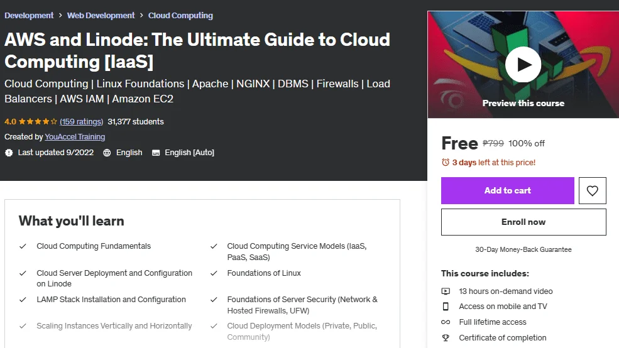This screenshot has height=348, width=619.
Task: Add course to wishlist heart icon
Action: click(592, 190)
